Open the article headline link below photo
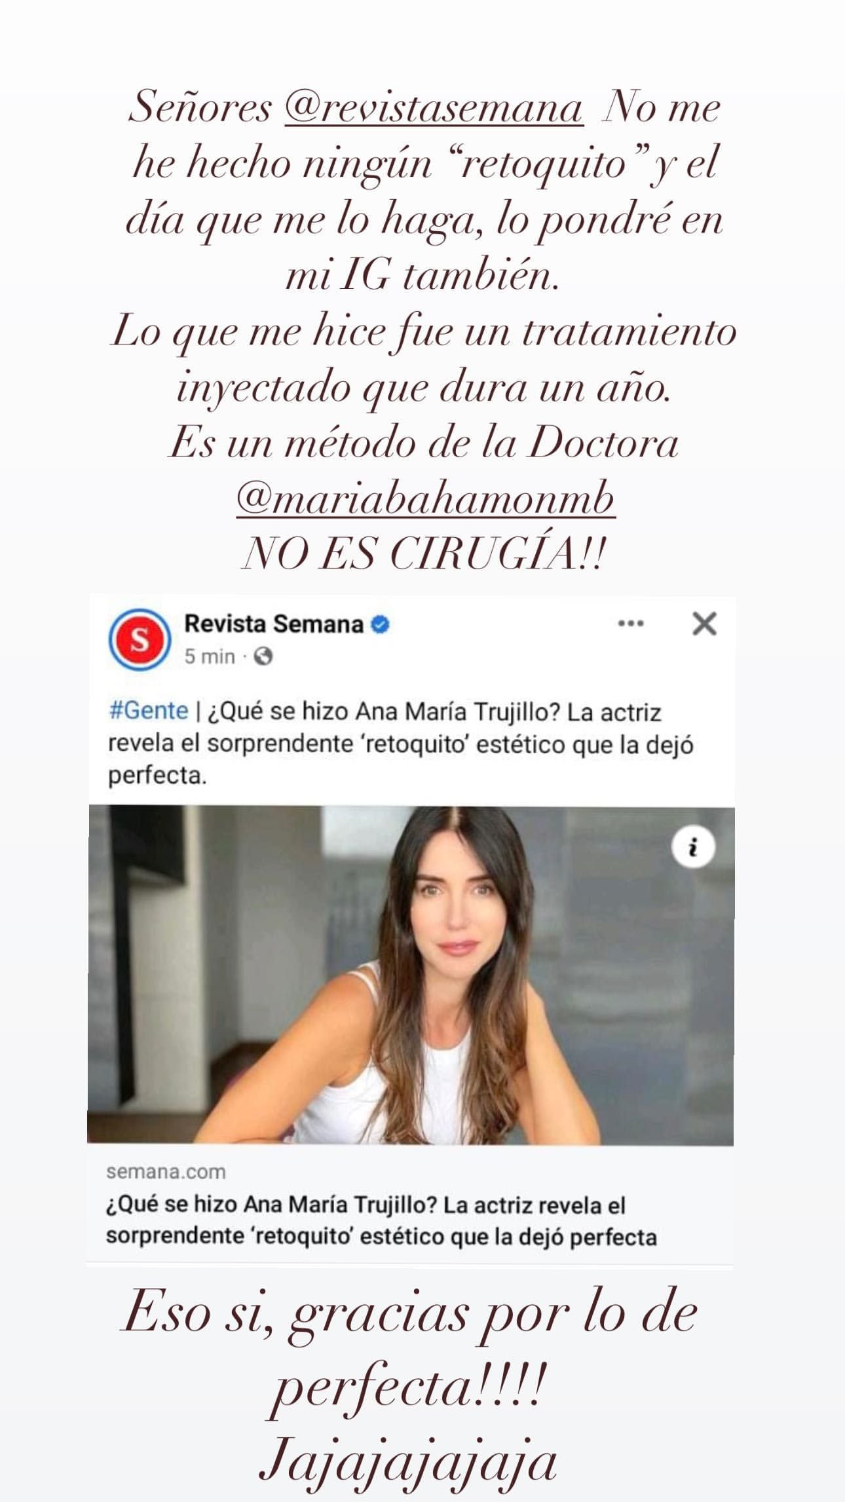The height and width of the screenshot is (1502, 845). coord(381,1221)
